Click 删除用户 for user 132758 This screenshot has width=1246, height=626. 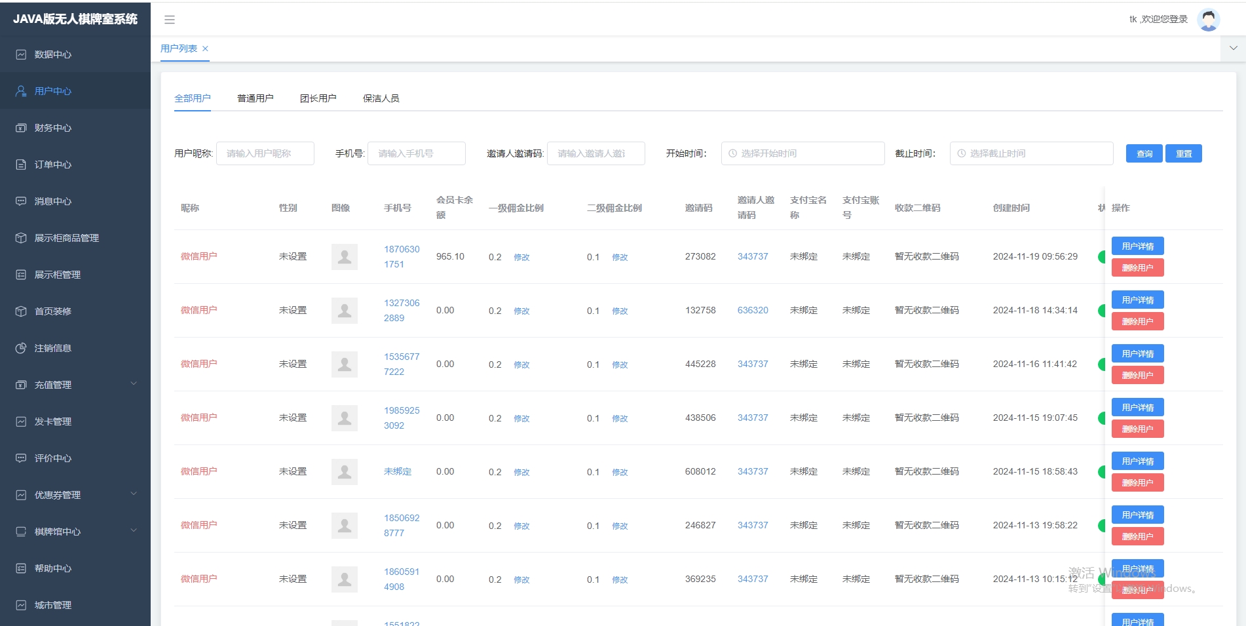click(x=1138, y=322)
